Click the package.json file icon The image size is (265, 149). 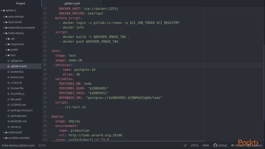pos(8,116)
